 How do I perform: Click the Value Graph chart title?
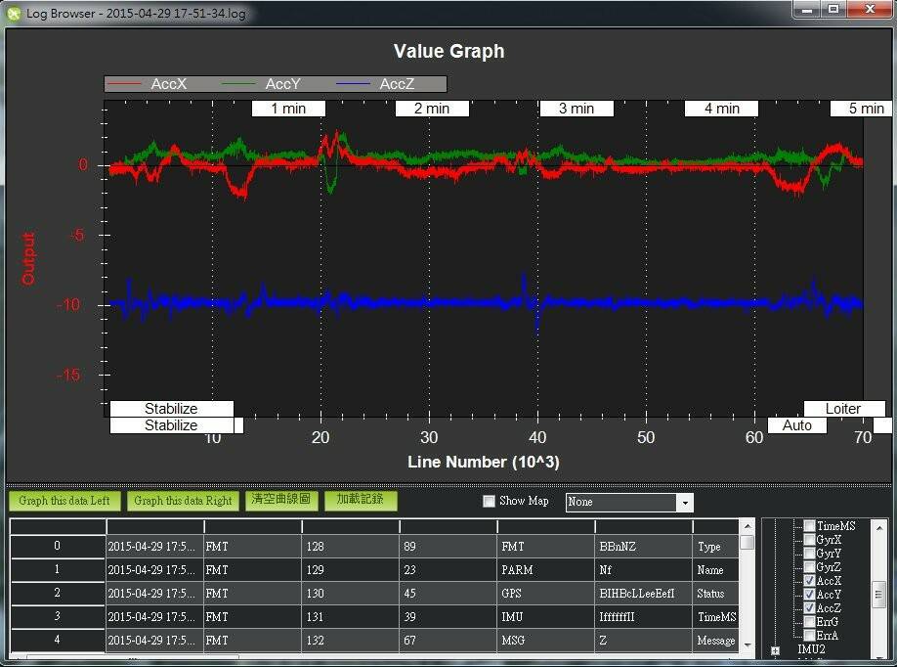coord(449,51)
